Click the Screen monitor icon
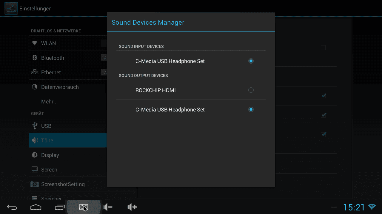This screenshot has width=382, height=214. [x=35, y=169]
